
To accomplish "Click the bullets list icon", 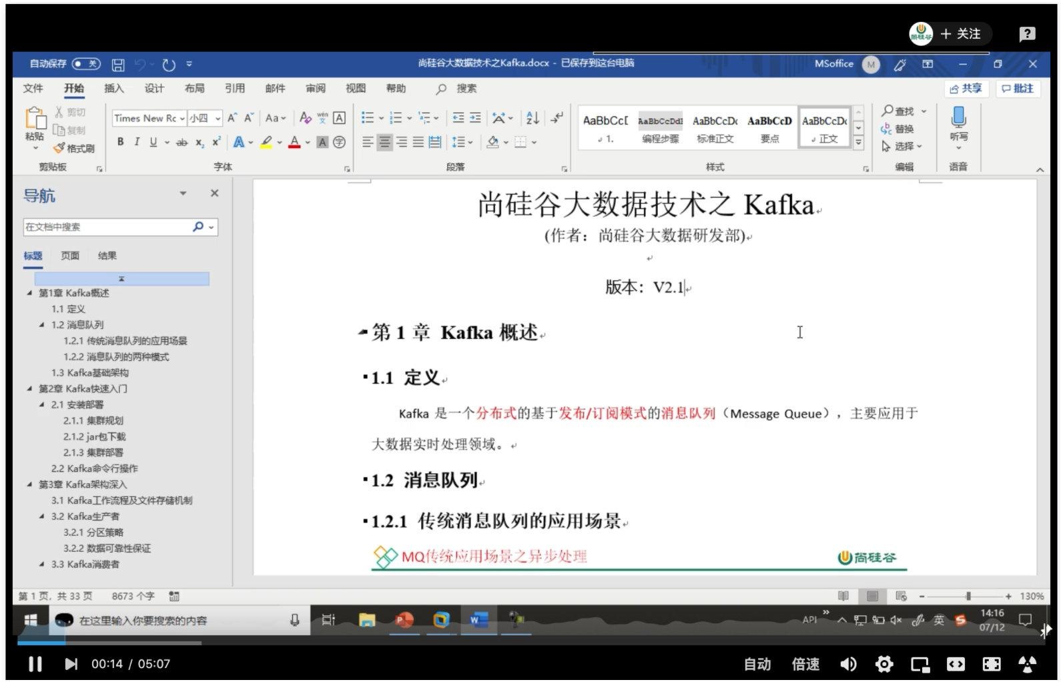I will pyautogui.click(x=368, y=118).
